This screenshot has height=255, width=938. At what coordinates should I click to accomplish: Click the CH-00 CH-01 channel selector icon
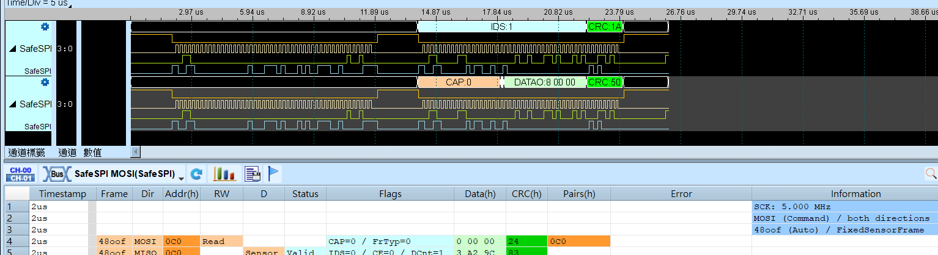point(20,174)
